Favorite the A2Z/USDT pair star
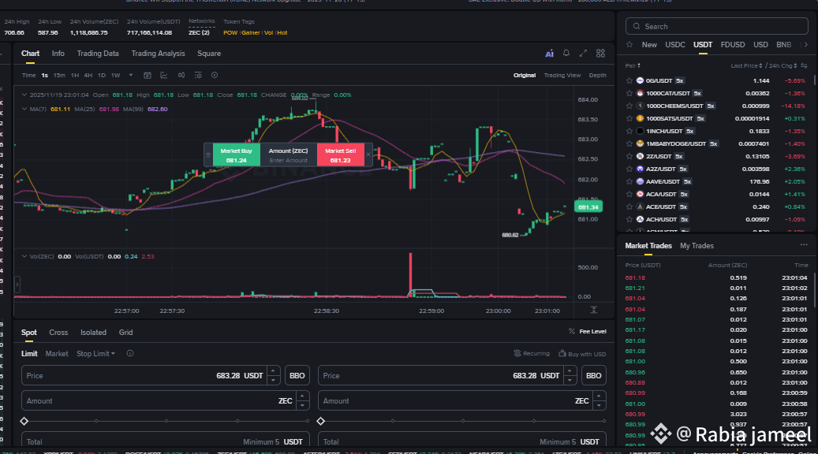Viewport: 818px width, 454px height. [x=629, y=169]
